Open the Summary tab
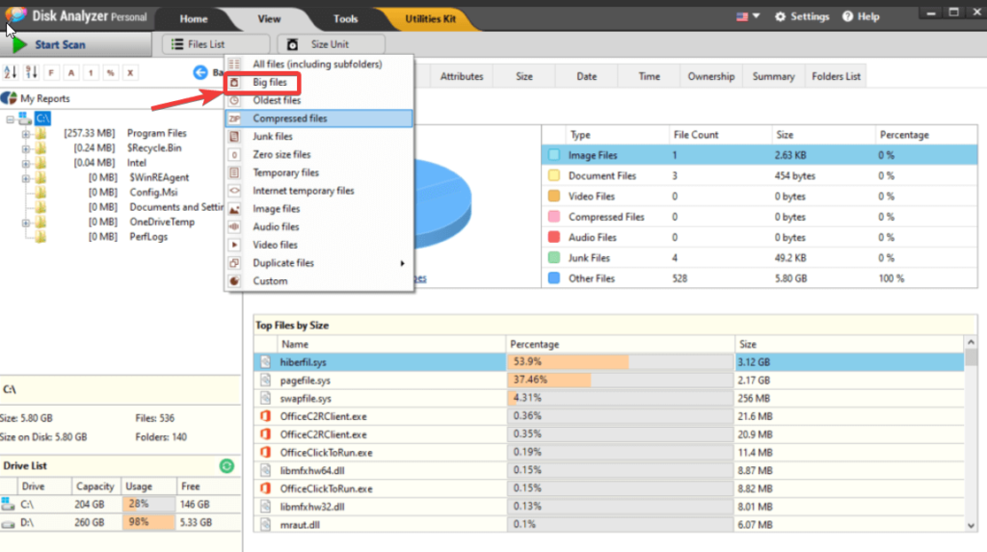 click(x=773, y=76)
